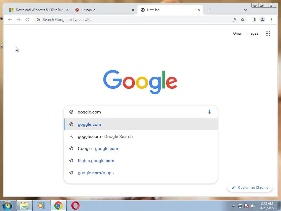
Task: Open the tab search chevron
Action: [245, 10]
